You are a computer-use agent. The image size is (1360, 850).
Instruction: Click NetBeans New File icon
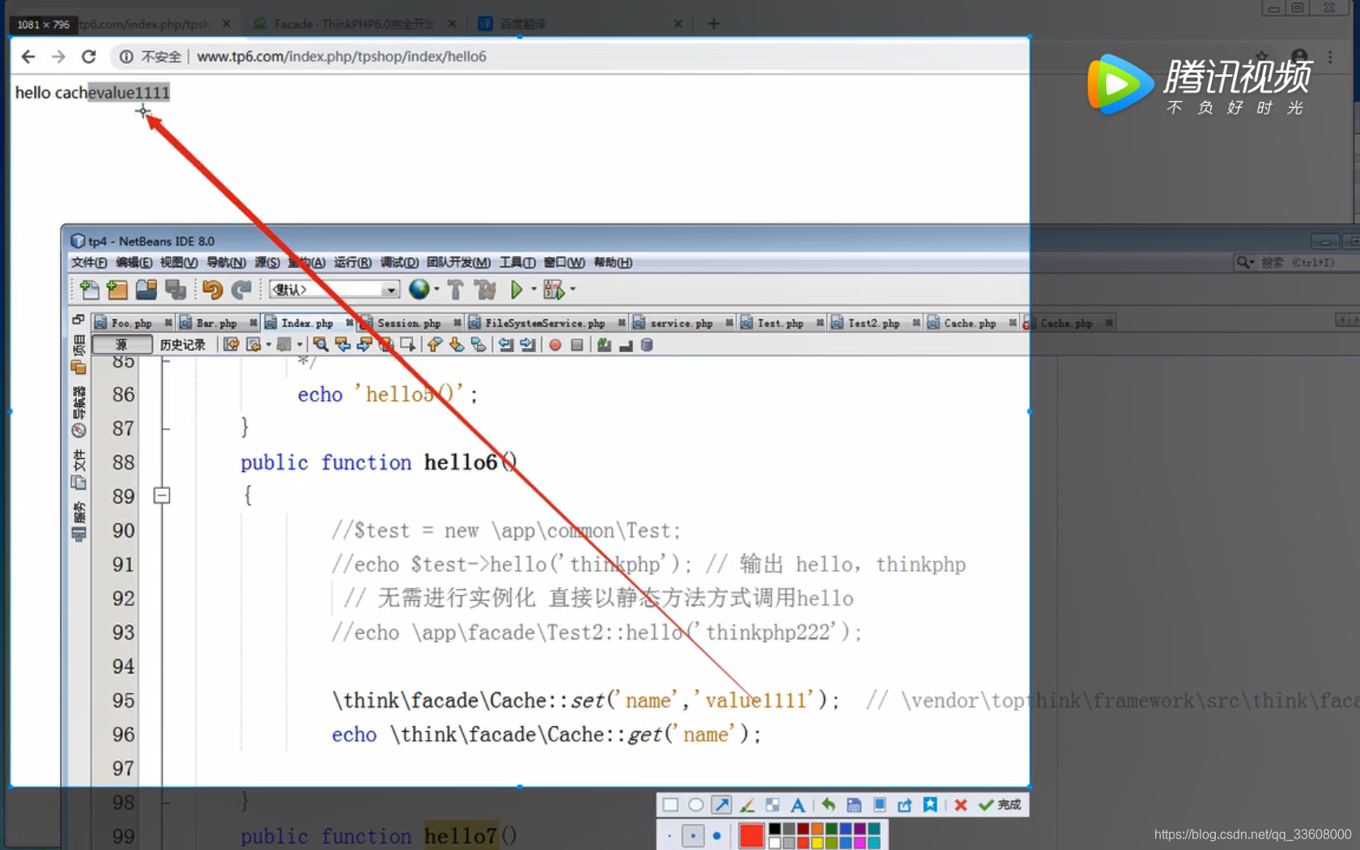[x=89, y=290]
